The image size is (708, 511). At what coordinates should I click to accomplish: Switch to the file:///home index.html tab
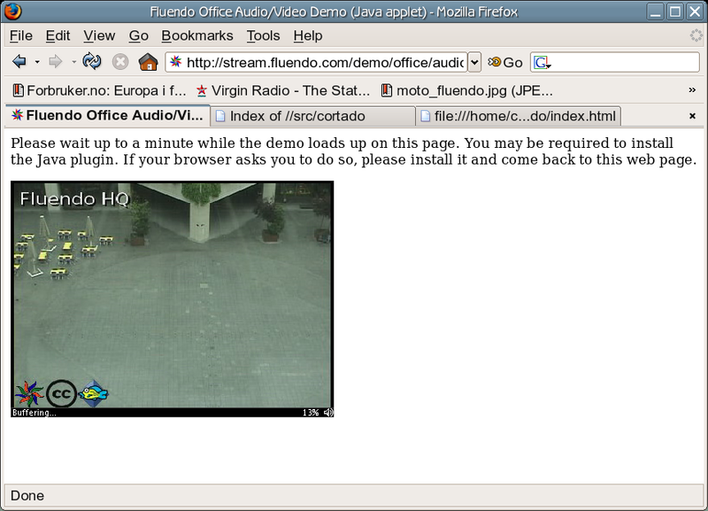click(x=519, y=116)
